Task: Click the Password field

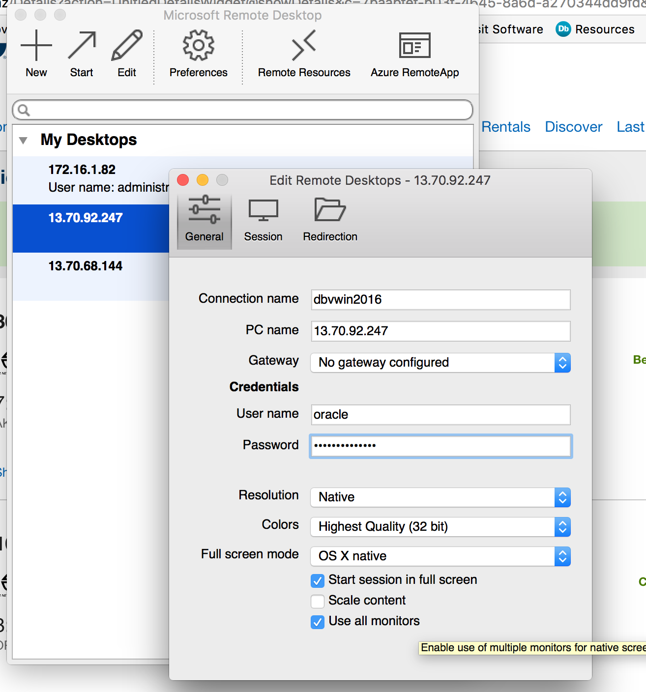Action: click(x=440, y=446)
